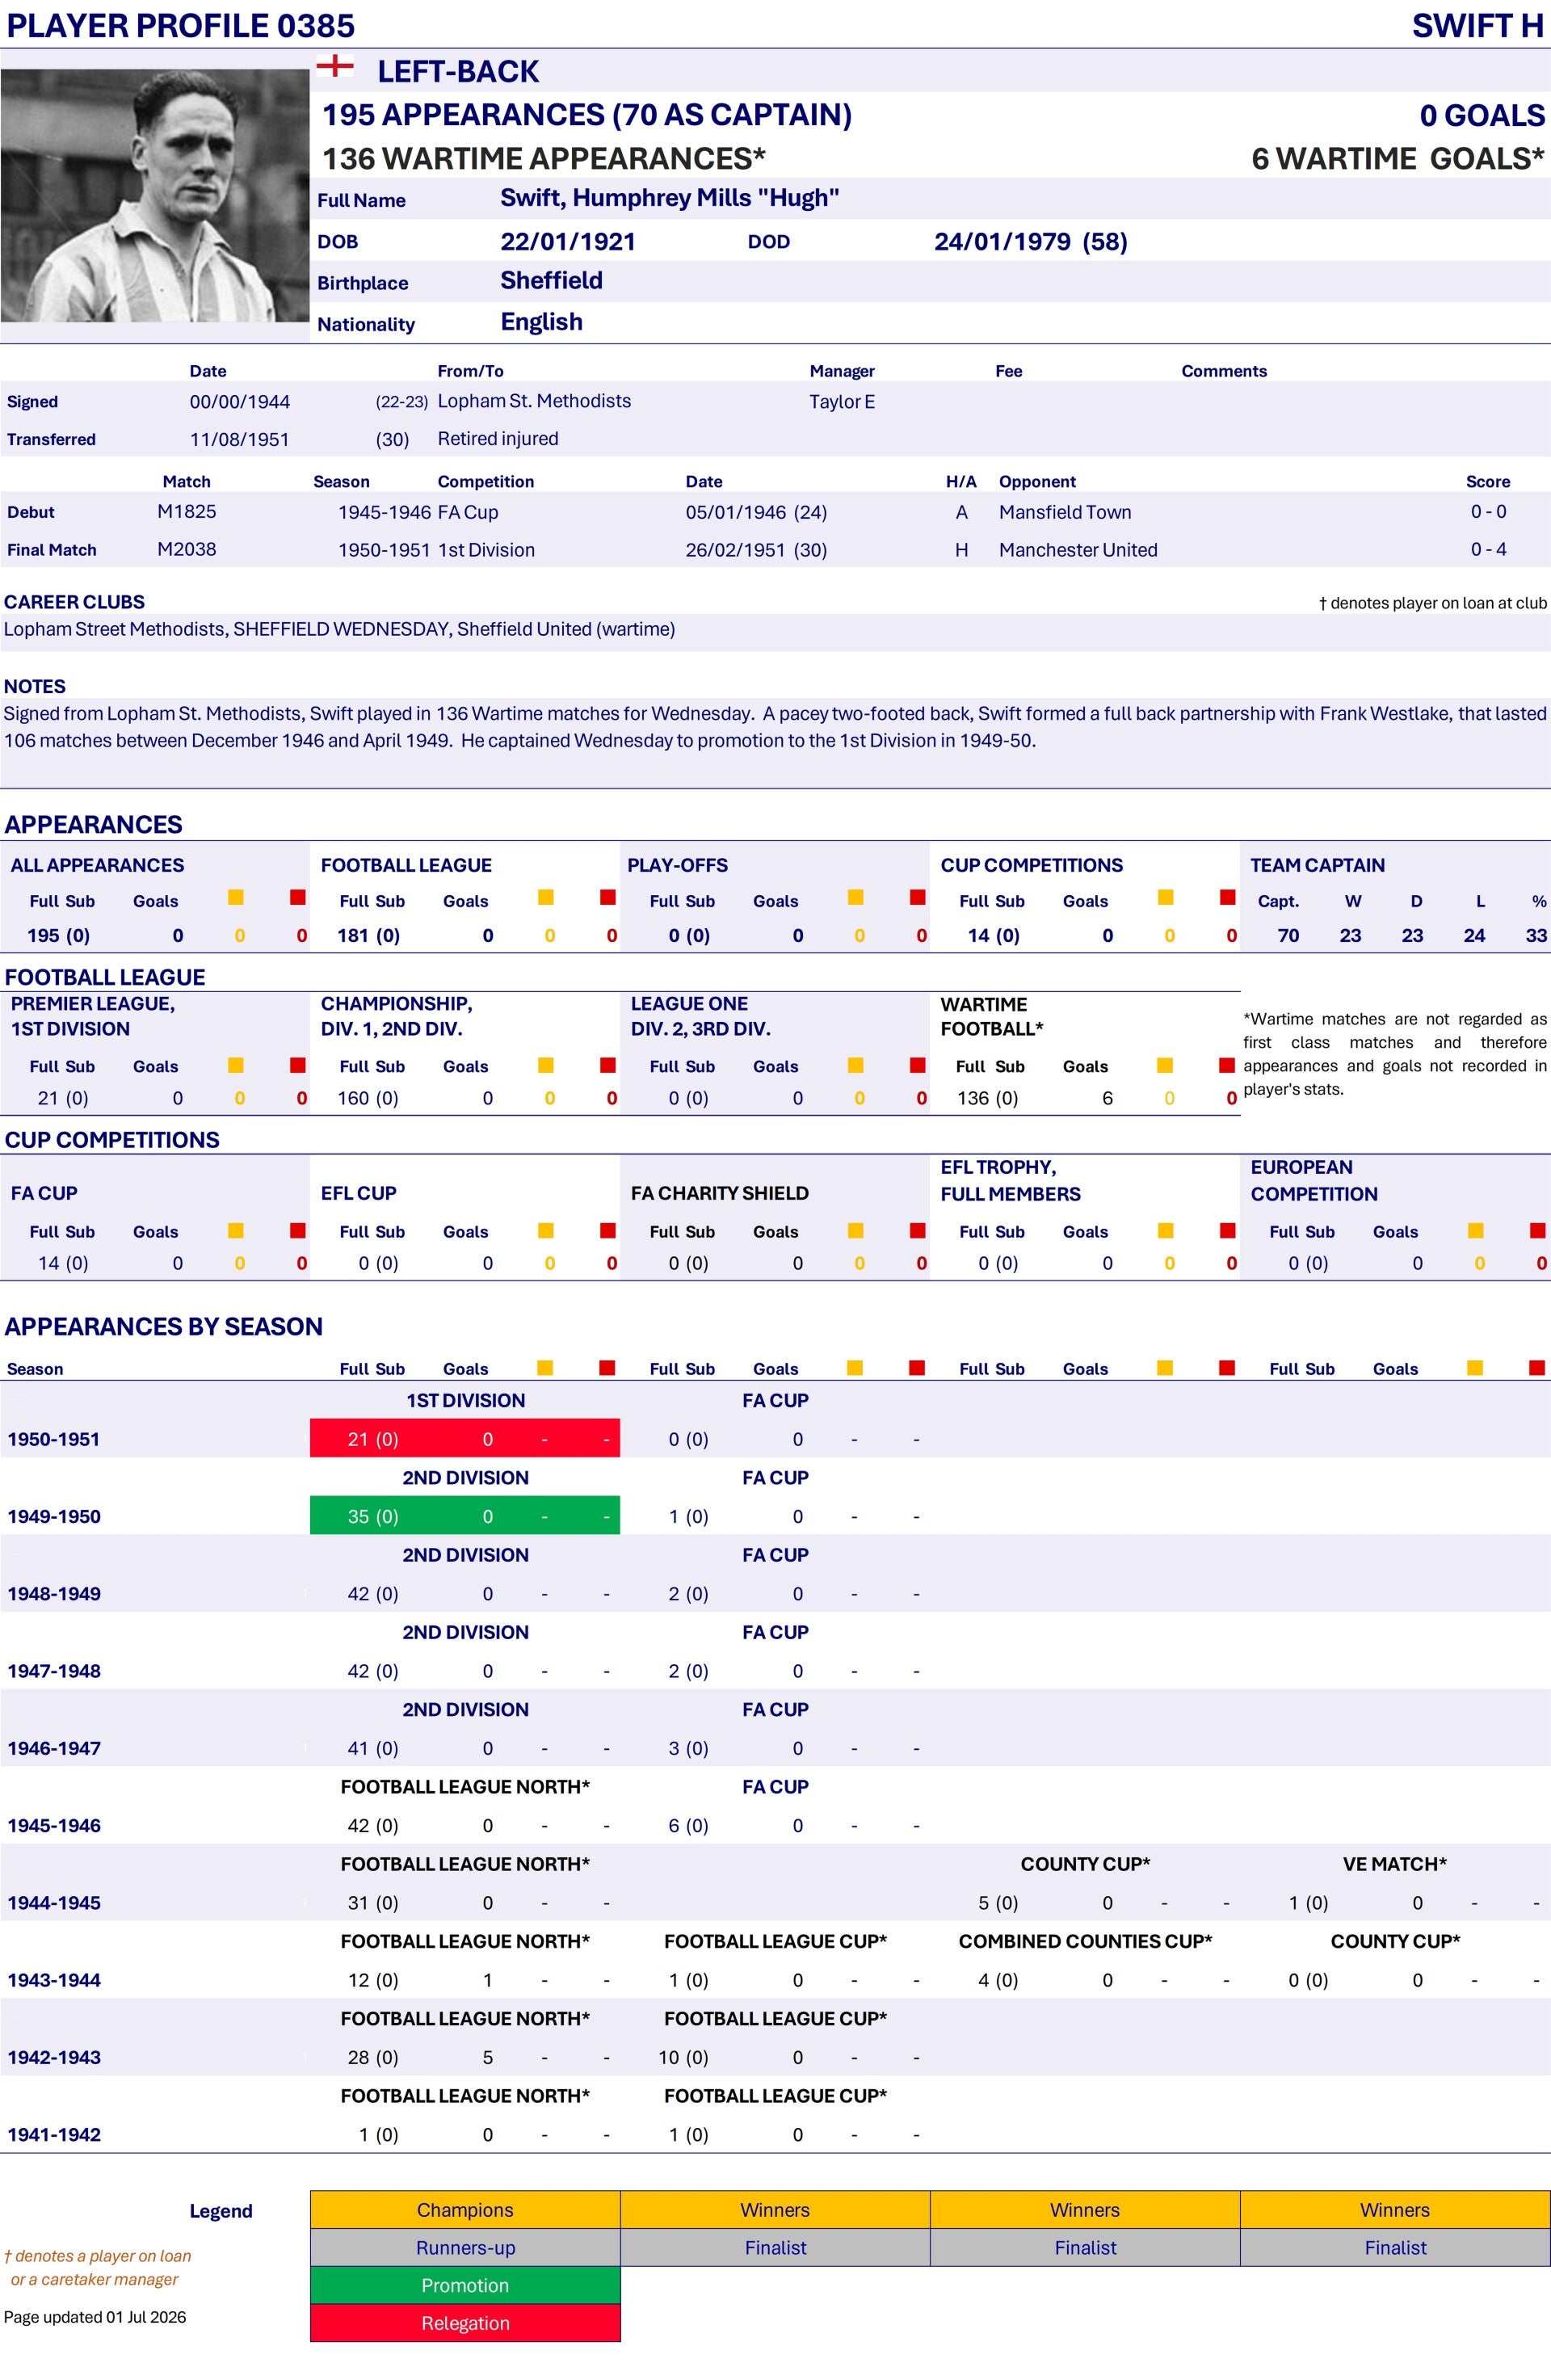Click the England flag icon beside LEFT-BACK
The height and width of the screenshot is (2380, 1551).
coord(334,67)
